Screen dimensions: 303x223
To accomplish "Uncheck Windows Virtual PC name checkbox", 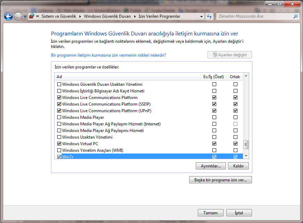I will coord(59,144).
